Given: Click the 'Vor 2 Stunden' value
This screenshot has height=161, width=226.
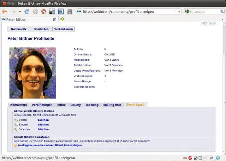Looking at the screenshot, I should (113, 65).
